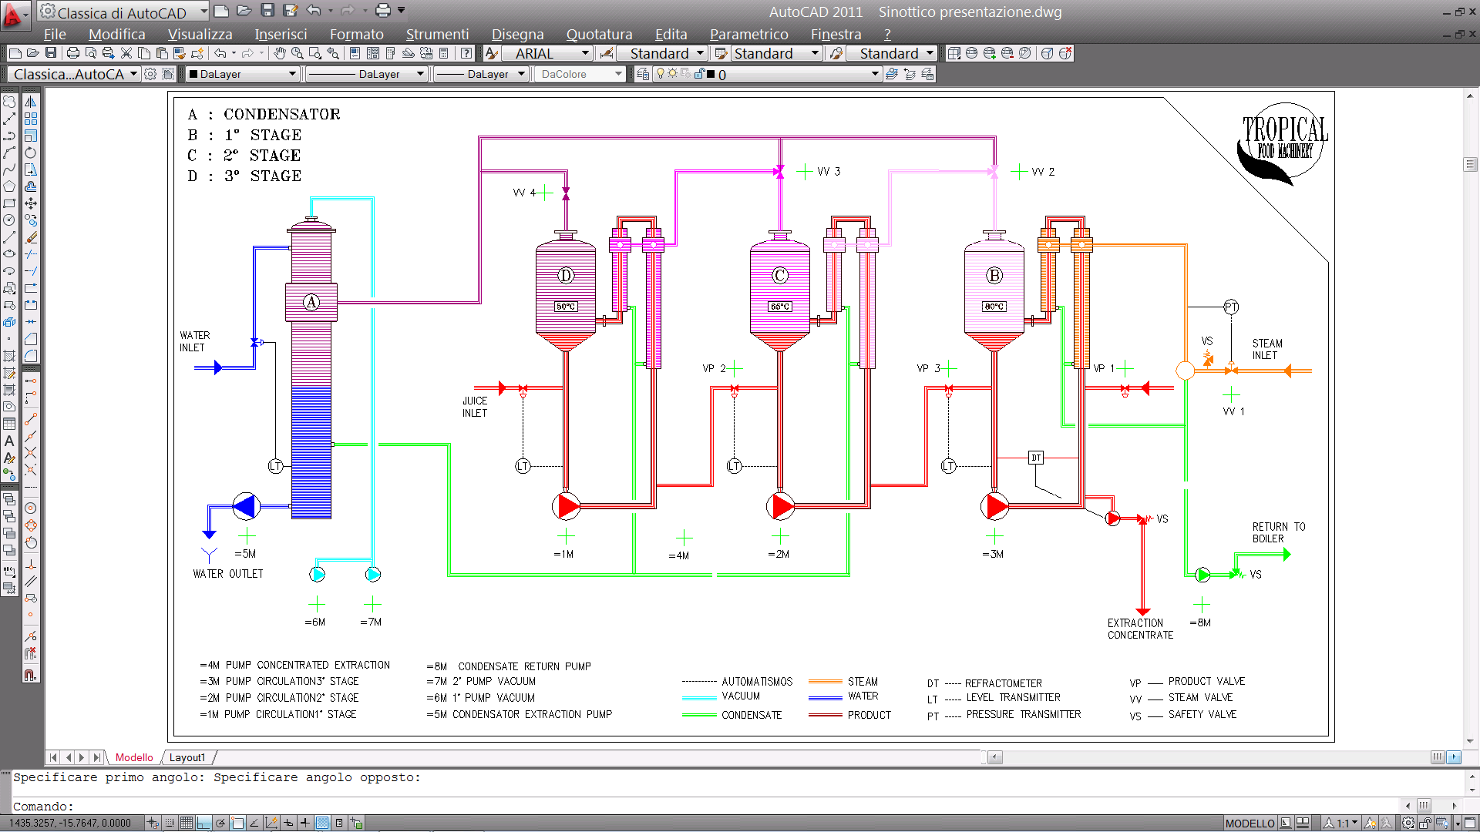Toggle Polar tracking in status bar

coord(220,823)
